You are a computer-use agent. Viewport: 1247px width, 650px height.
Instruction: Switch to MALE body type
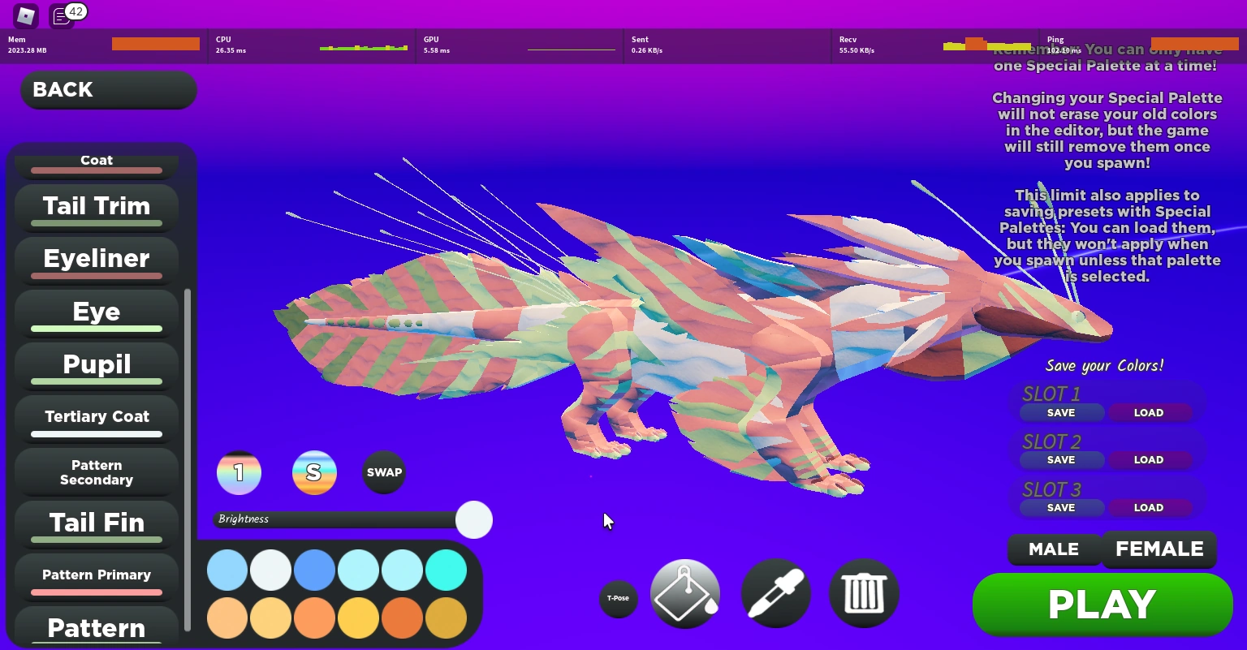pos(1055,549)
